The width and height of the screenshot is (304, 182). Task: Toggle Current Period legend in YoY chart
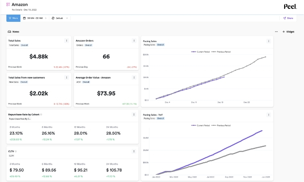click(x=201, y=125)
